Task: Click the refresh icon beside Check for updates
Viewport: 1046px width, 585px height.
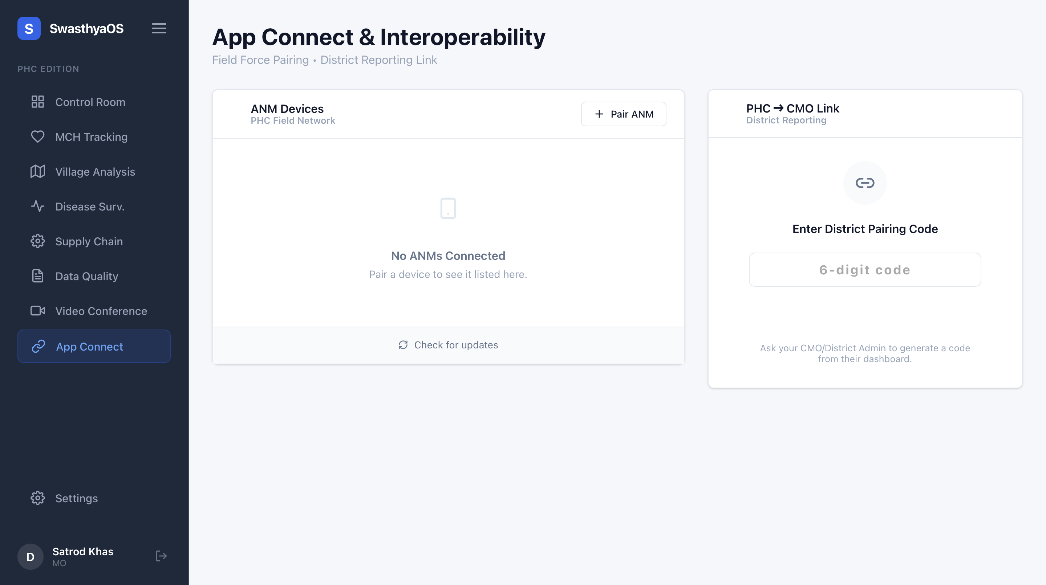Action: coord(403,345)
